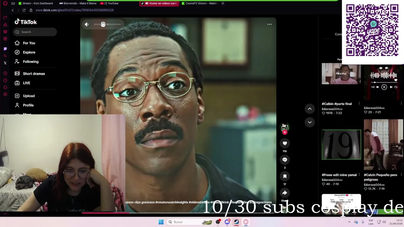
Task: View site security lock info
Action: (x=31, y=10)
